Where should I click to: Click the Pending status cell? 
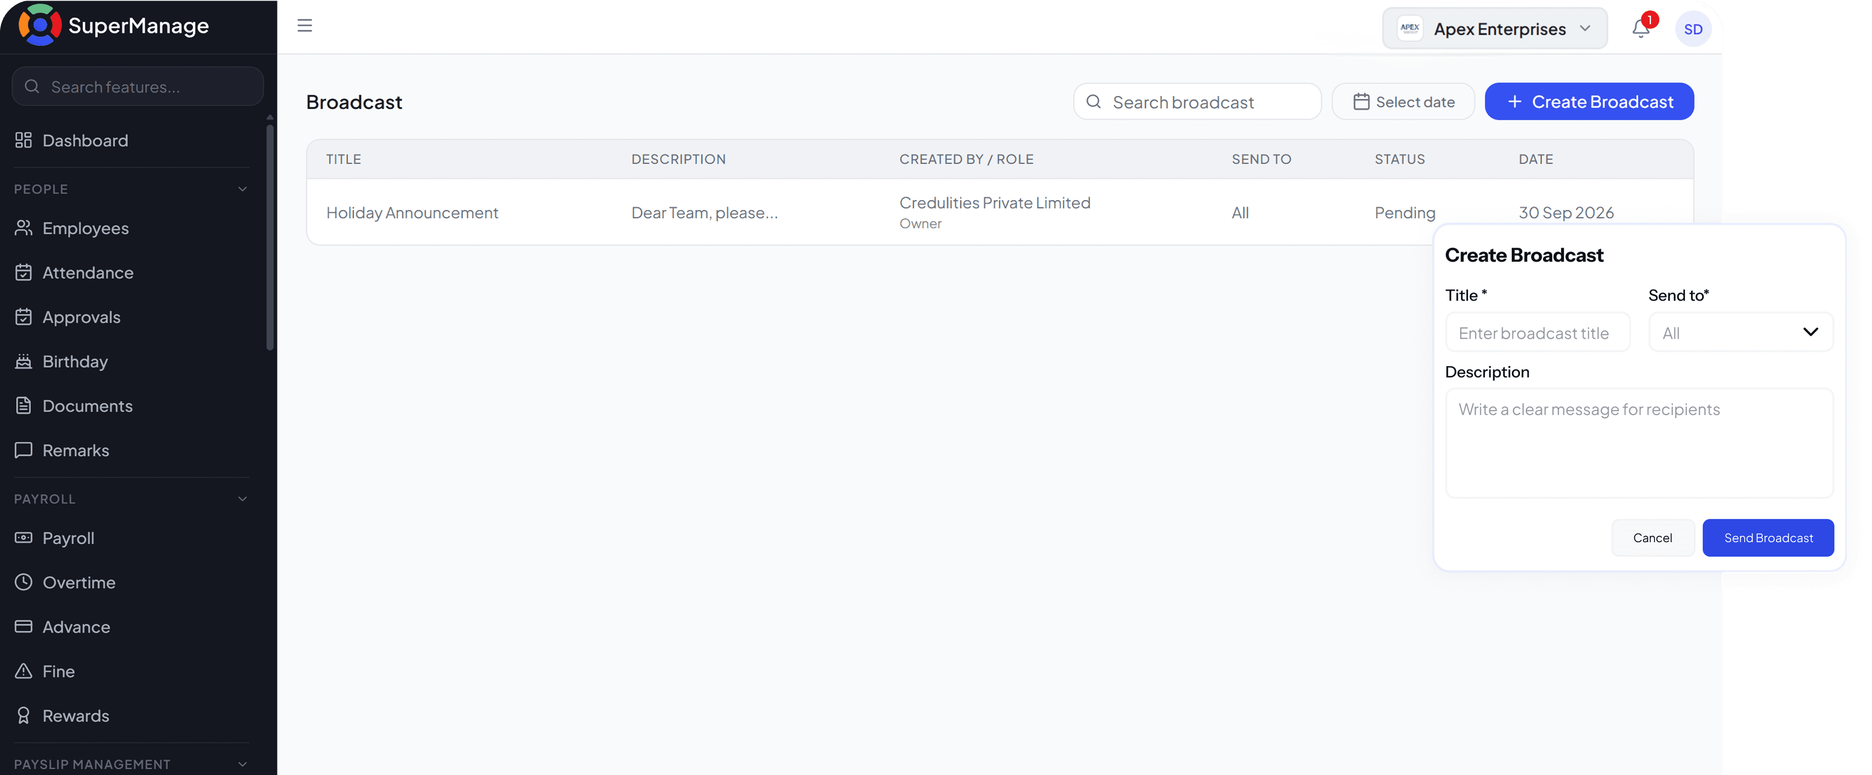(x=1404, y=212)
